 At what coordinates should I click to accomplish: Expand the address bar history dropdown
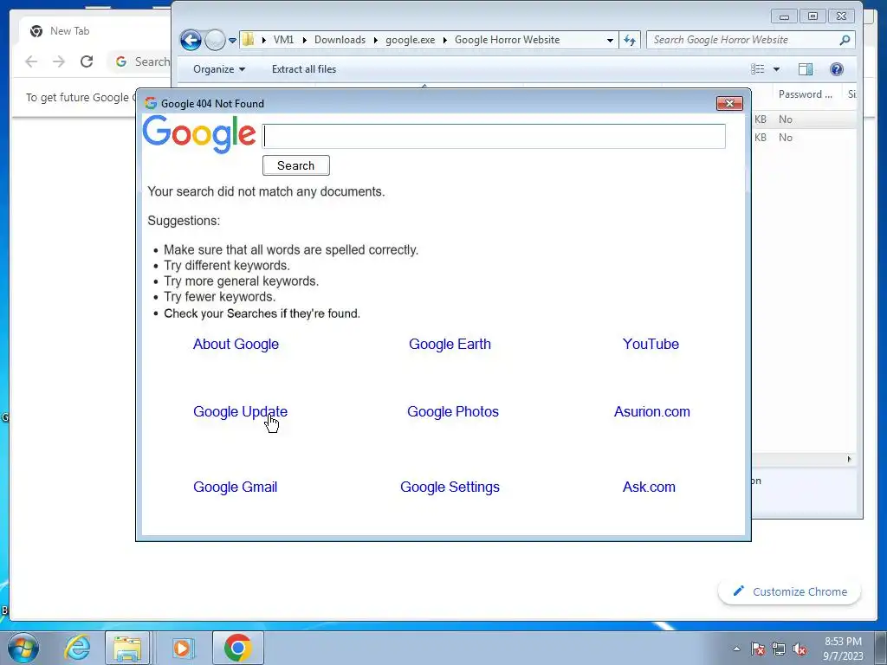point(610,40)
